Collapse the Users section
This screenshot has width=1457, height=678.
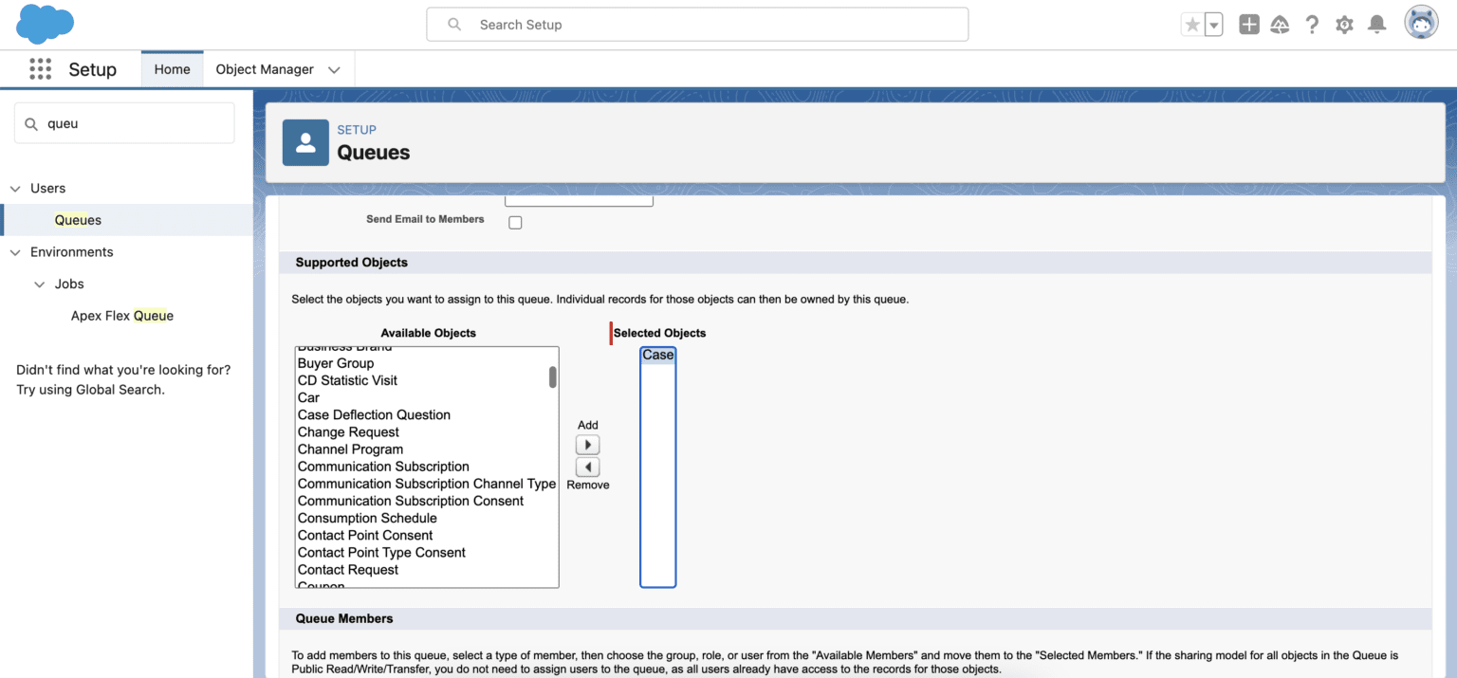pyautogui.click(x=15, y=188)
